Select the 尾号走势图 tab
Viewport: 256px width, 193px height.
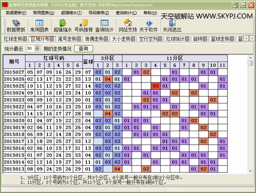pos(69,39)
